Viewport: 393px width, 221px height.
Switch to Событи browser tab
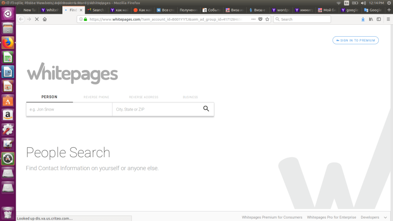click(212, 10)
